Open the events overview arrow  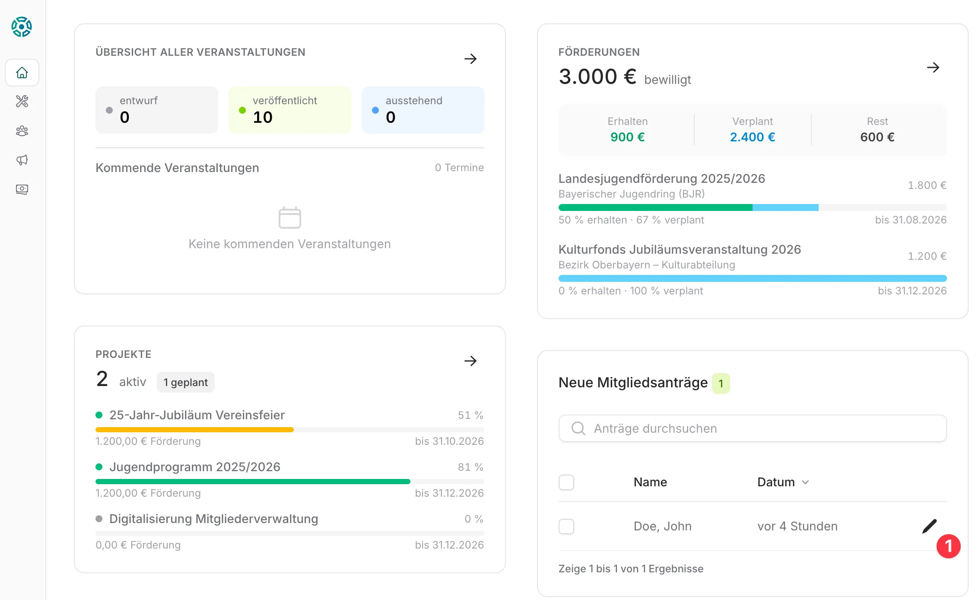point(470,59)
